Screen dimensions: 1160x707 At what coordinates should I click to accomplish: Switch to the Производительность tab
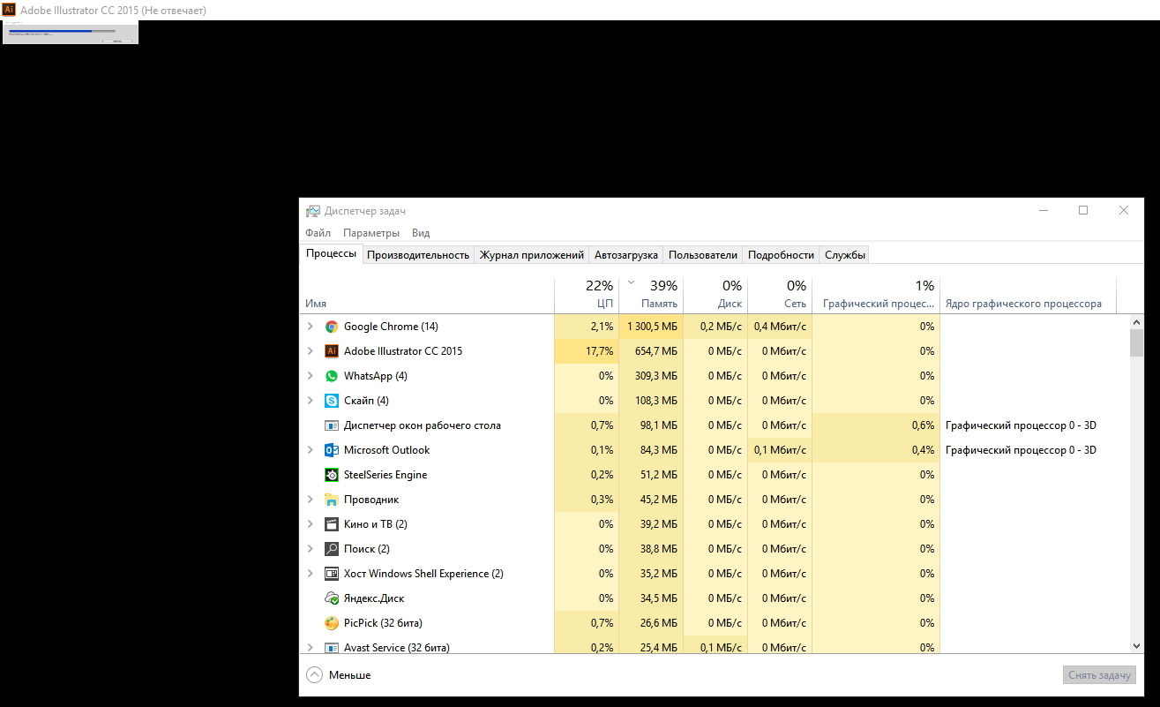[x=417, y=255]
